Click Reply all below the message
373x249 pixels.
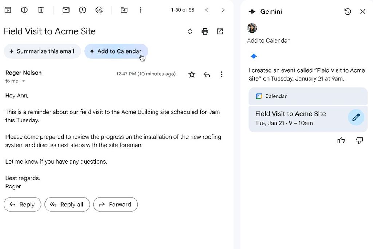pos(67,205)
